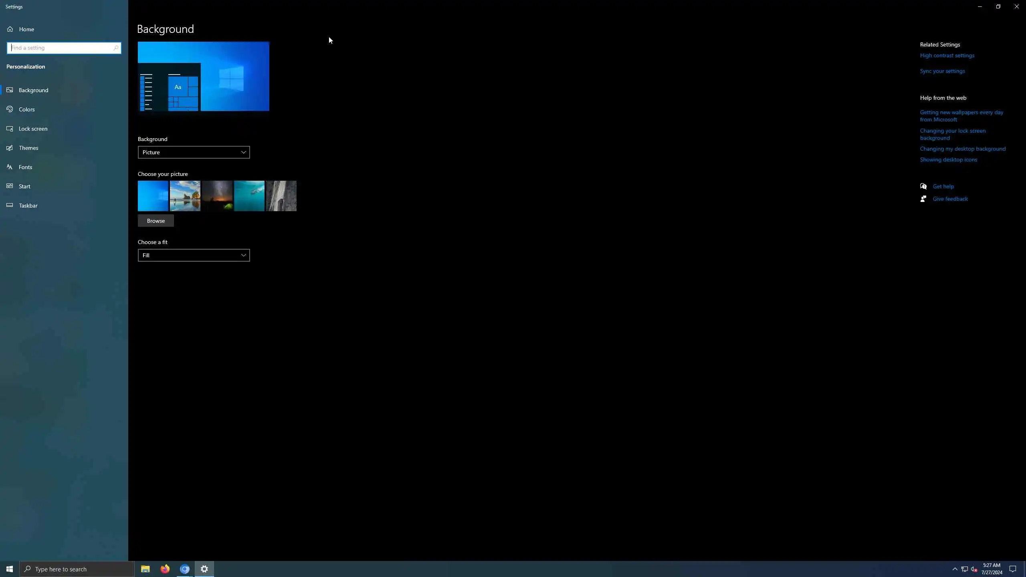Click the Home icon in sidebar
Image resolution: width=1026 pixels, height=577 pixels.
10,29
